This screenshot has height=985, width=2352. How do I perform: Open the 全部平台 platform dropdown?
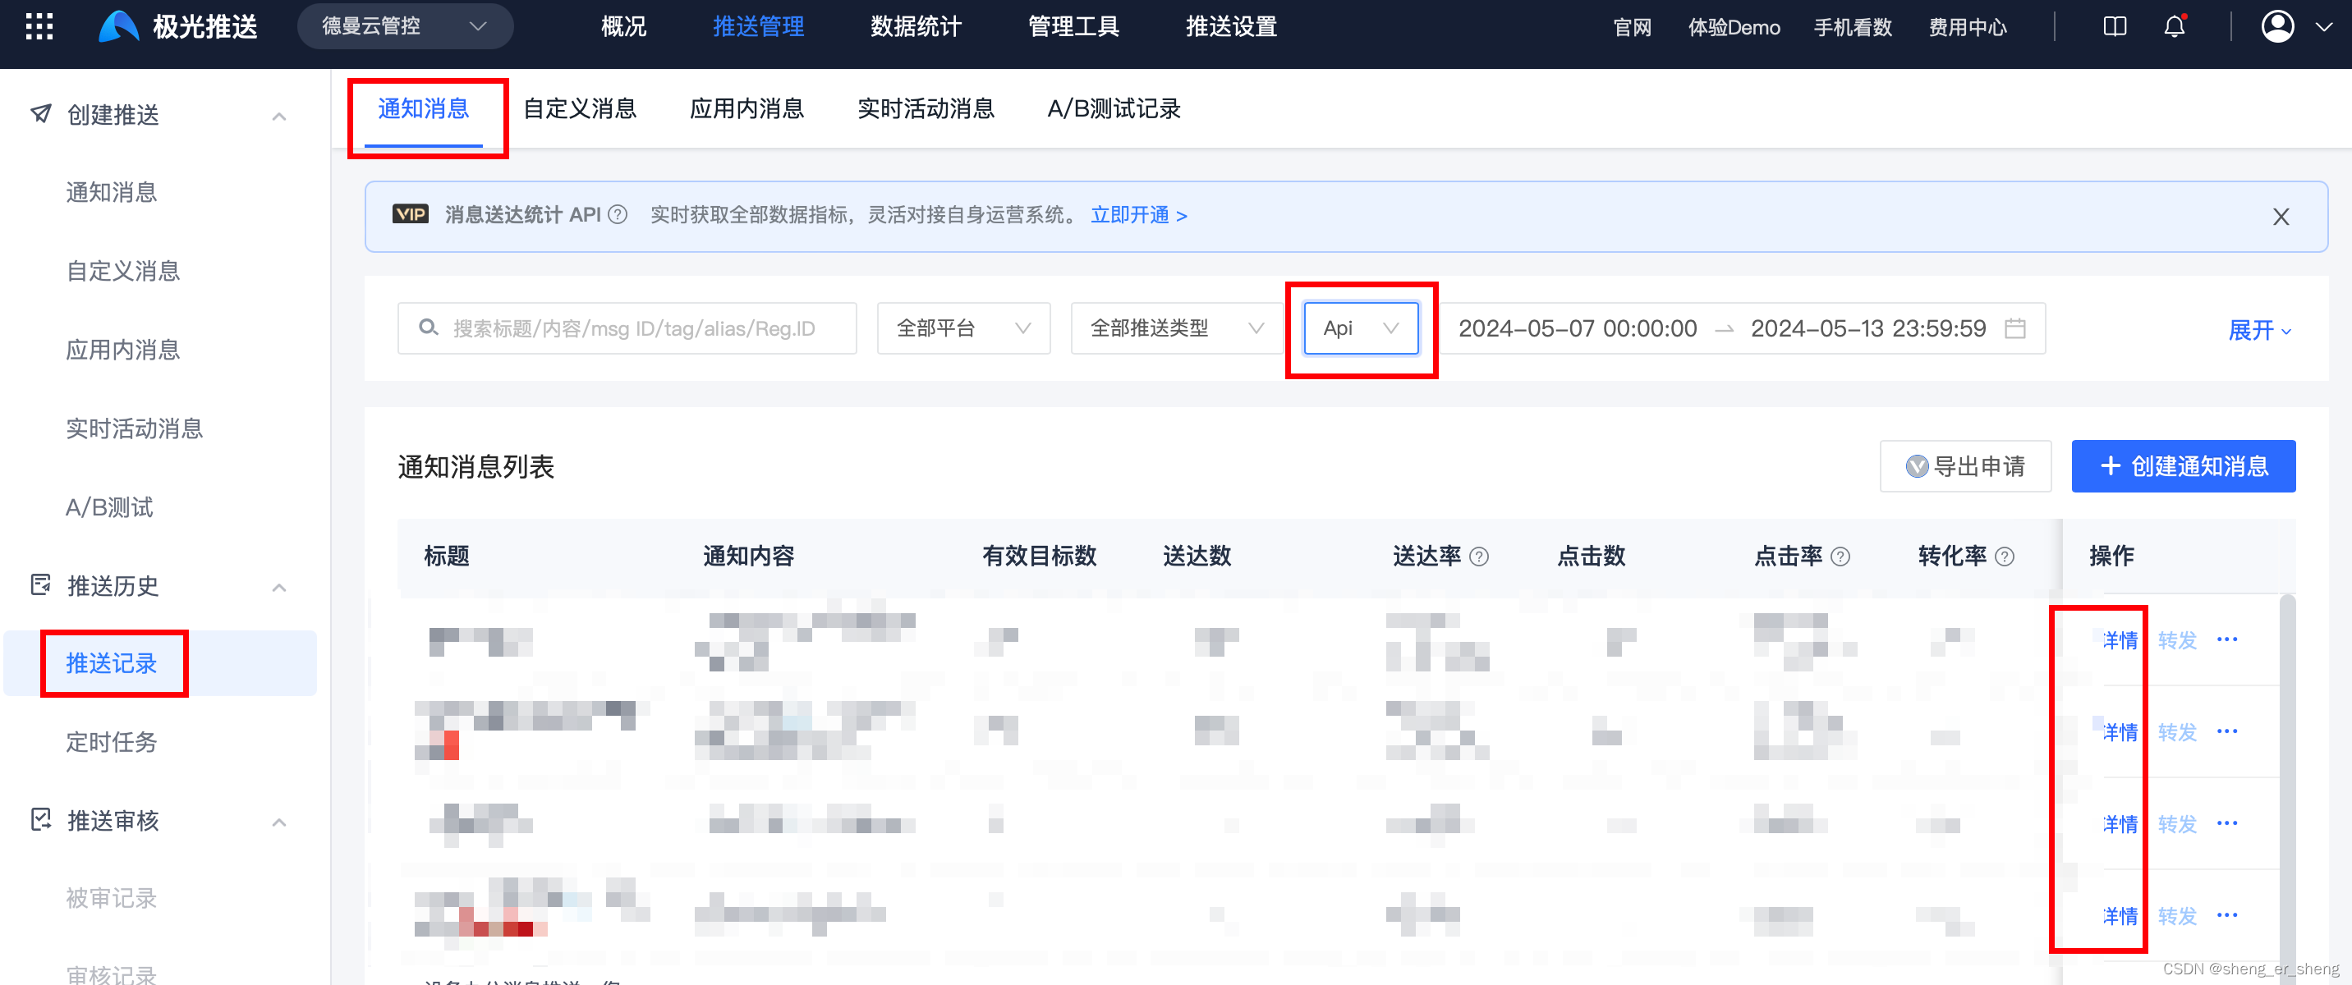point(962,328)
